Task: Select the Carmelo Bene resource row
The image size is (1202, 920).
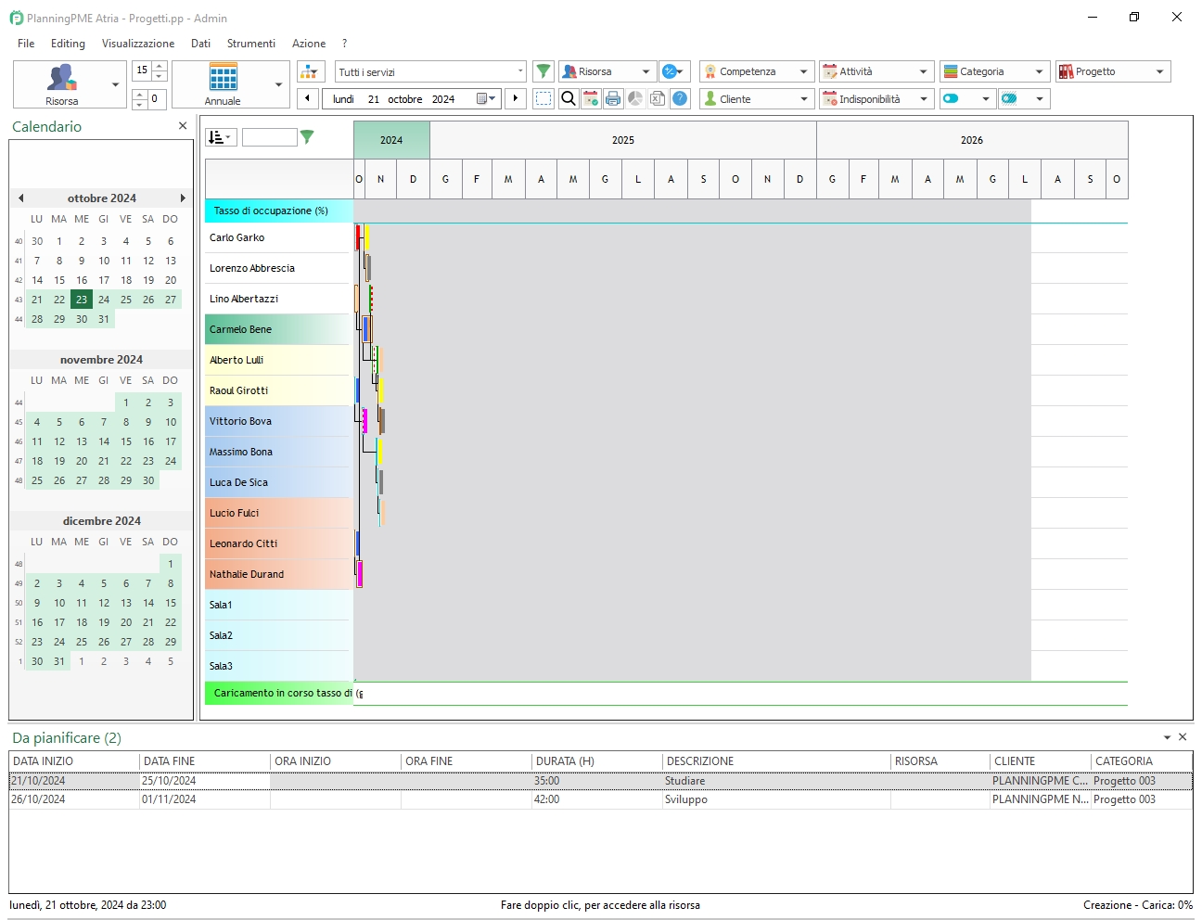Action: (x=277, y=329)
